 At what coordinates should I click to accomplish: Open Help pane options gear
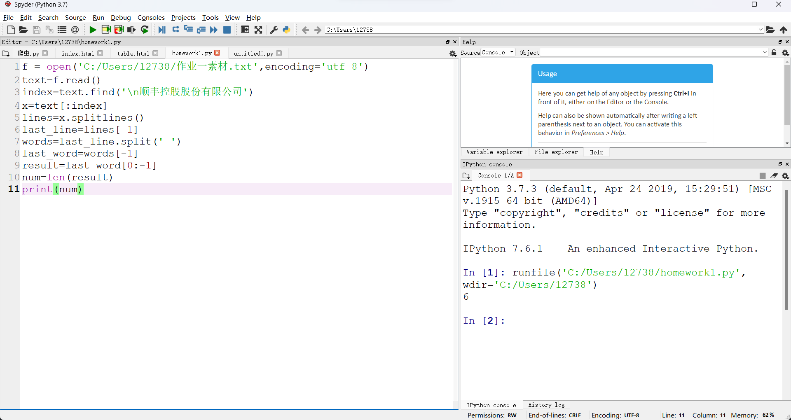(x=786, y=53)
